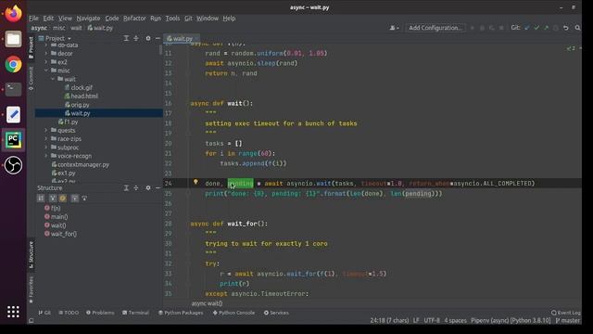This screenshot has width=593, height=334.
Task: Click Collapse All icon in Project panel
Action: 136,38
